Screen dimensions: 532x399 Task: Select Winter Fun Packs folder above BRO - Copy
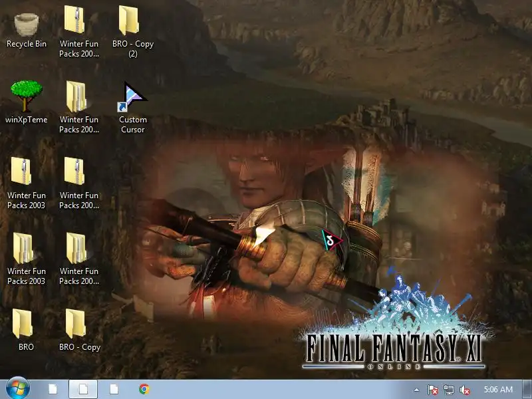[79, 259]
